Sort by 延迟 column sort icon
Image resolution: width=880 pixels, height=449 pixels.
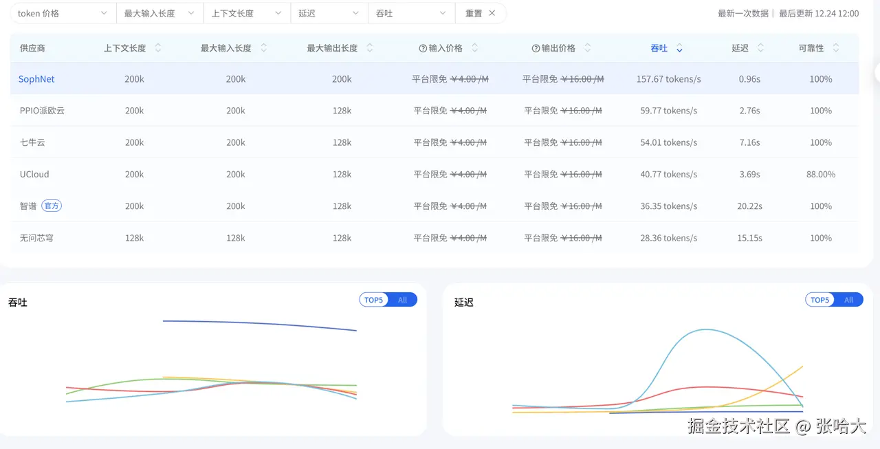click(x=760, y=48)
